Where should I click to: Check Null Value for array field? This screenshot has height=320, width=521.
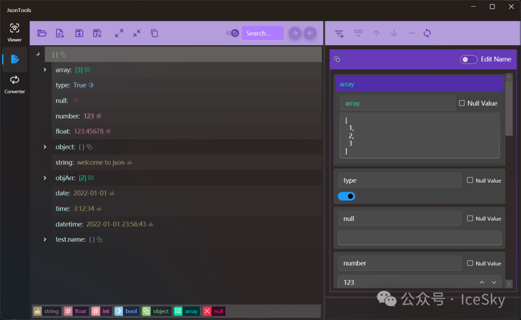[462, 103]
